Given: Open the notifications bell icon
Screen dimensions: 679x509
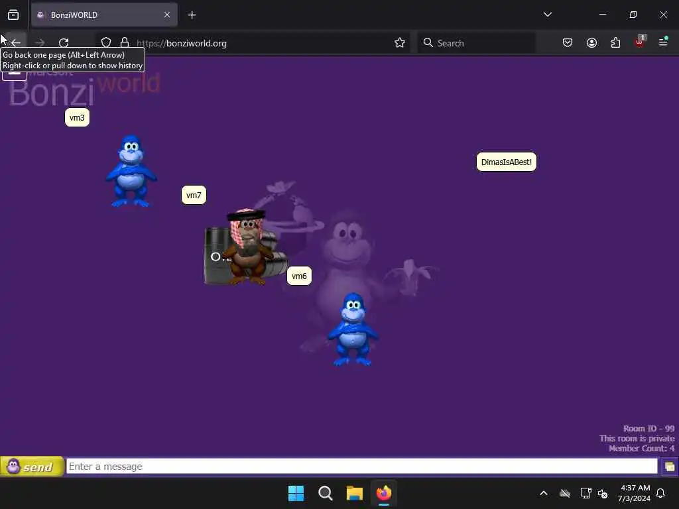Looking at the screenshot, I should [x=661, y=493].
